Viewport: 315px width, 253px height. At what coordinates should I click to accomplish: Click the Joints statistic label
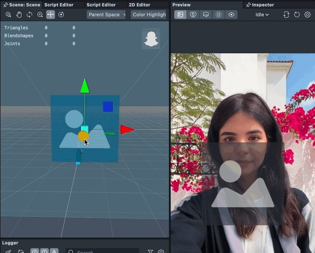pyautogui.click(x=12, y=44)
